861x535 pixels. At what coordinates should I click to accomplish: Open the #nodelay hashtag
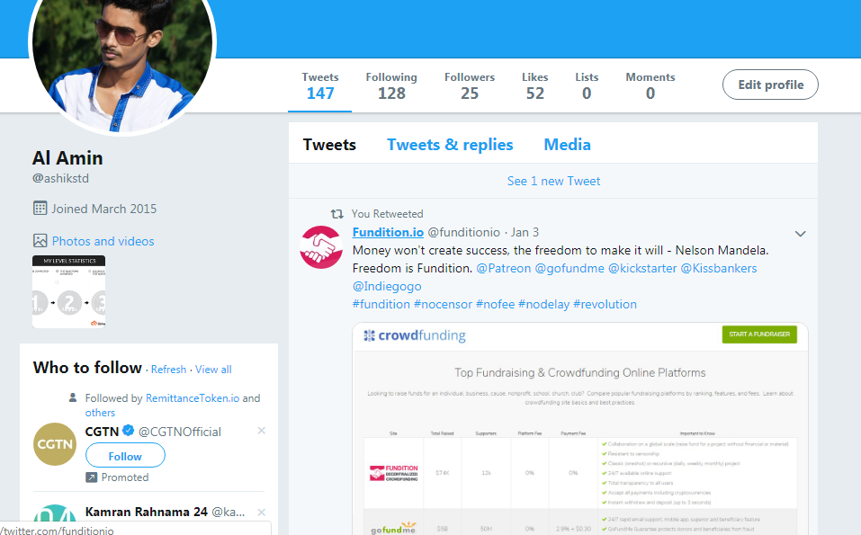543,305
